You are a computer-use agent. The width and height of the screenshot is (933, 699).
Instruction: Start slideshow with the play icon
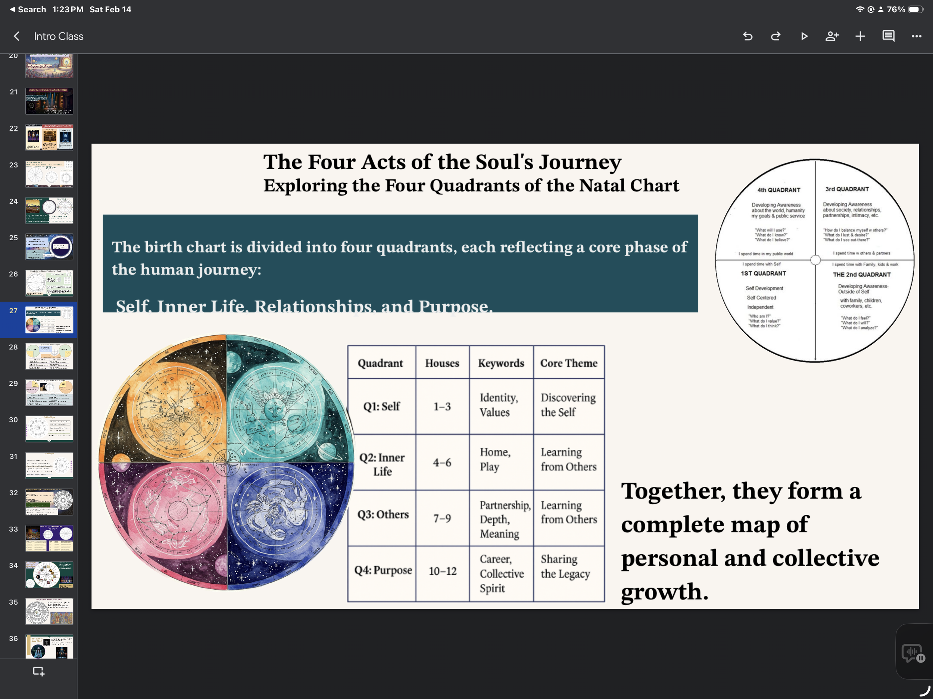coord(804,36)
